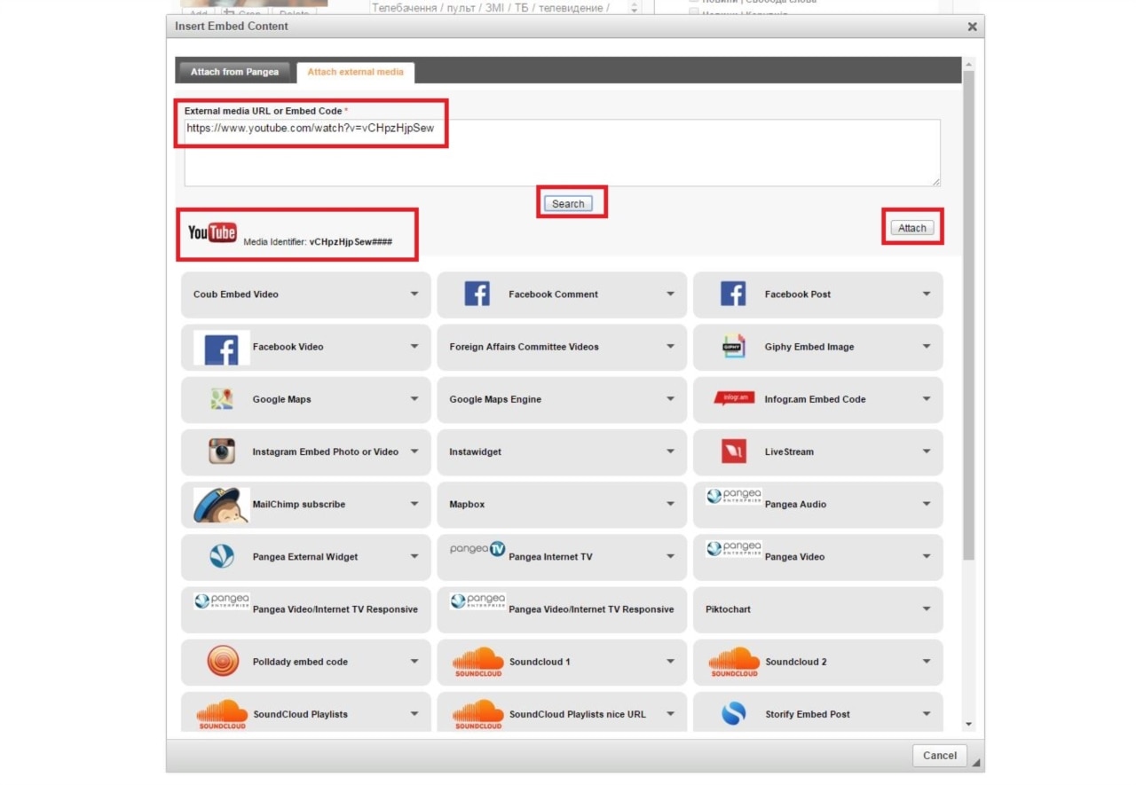1136x785 pixels.
Task: Click the "Instagram Embed Photo or Video" label
Action: click(x=326, y=451)
